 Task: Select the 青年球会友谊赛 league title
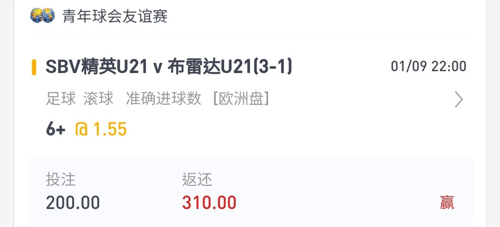[115, 16]
